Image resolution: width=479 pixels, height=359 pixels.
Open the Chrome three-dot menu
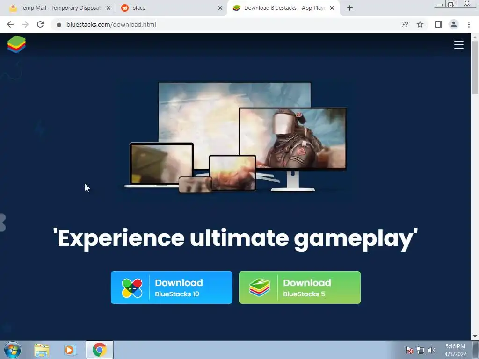pos(469,24)
